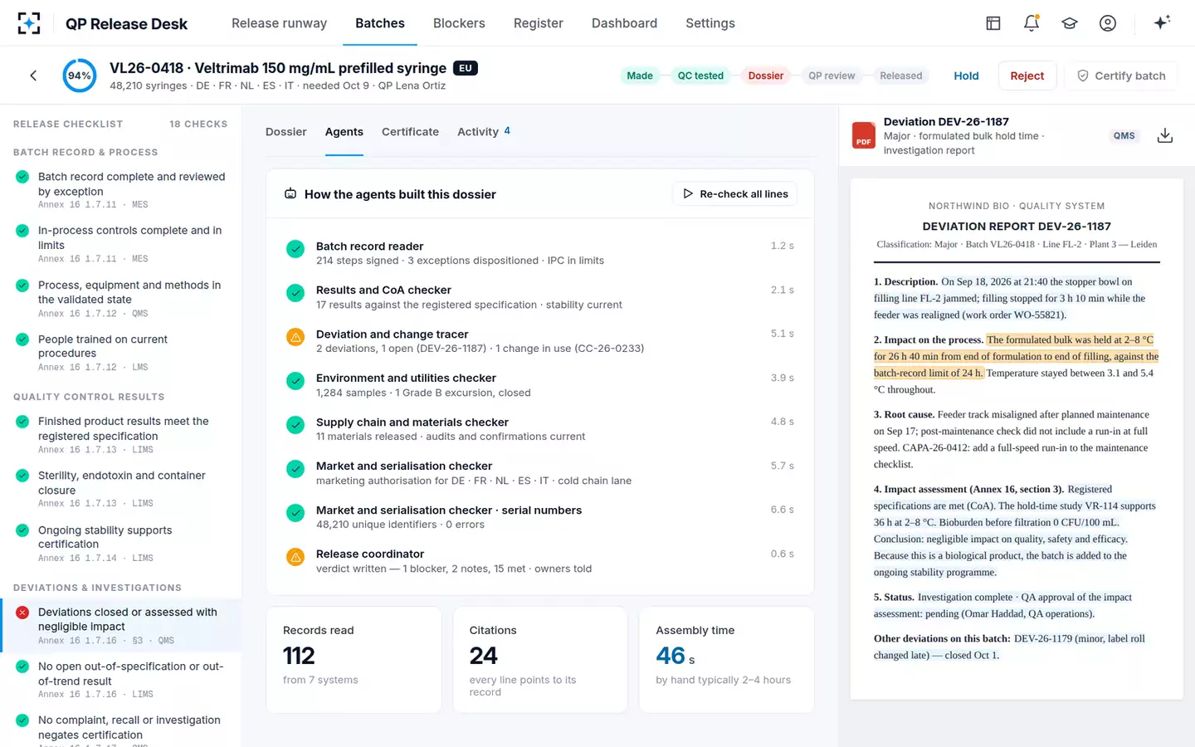Open the notifications bell
This screenshot has height=747, width=1195.
click(x=1032, y=23)
